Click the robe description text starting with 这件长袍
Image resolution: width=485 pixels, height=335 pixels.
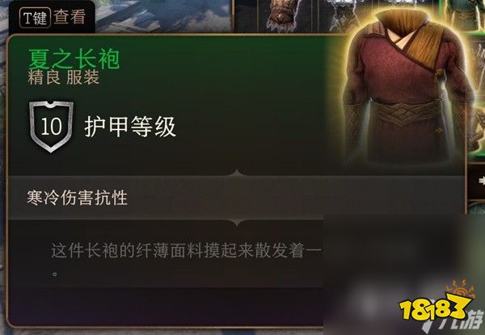click(188, 258)
